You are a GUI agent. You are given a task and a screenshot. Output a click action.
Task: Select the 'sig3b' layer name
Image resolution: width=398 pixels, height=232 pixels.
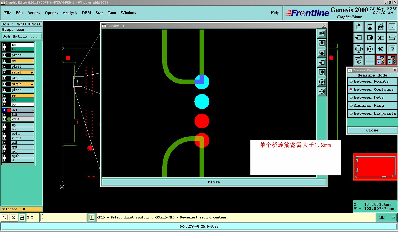pyautogui.click(x=23, y=84)
